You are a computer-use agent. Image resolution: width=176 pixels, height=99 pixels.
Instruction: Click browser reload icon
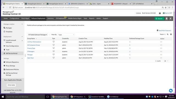pos(10,7)
